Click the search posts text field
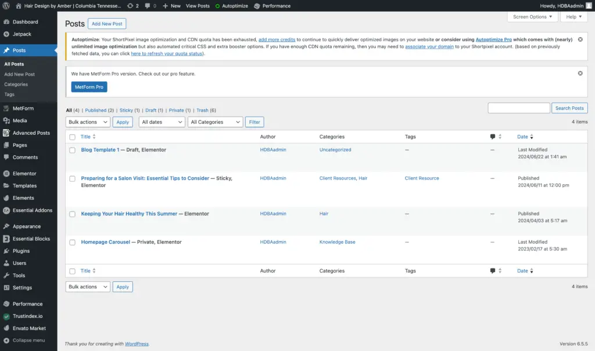 (x=518, y=108)
